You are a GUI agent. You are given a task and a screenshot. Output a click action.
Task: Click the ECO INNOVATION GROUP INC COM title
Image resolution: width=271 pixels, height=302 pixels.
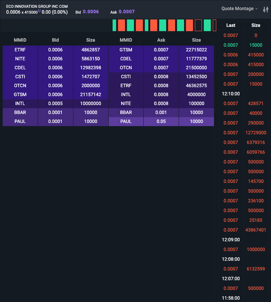click(37, 6)
